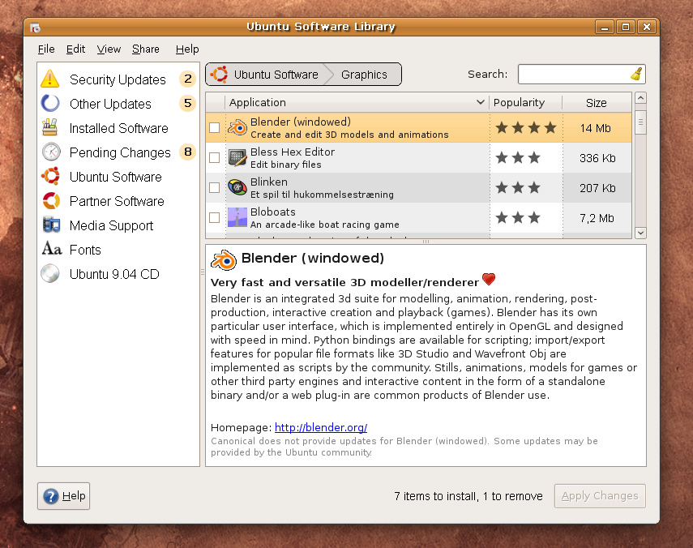
Task: Click the Ubuntu 9.04 CD disc icon
Action: tap(50, 273)
